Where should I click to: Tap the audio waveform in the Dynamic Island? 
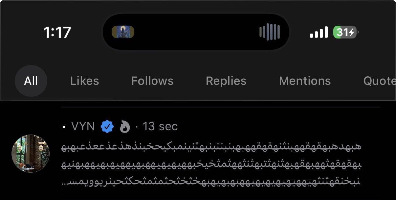click(x=270, y=32)
